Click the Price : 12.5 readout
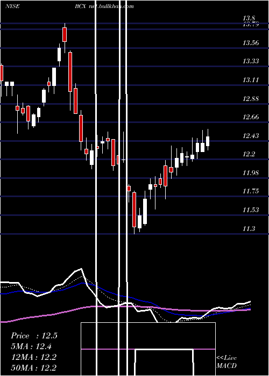This screenshot has width=269, height=376. [34, 336]
